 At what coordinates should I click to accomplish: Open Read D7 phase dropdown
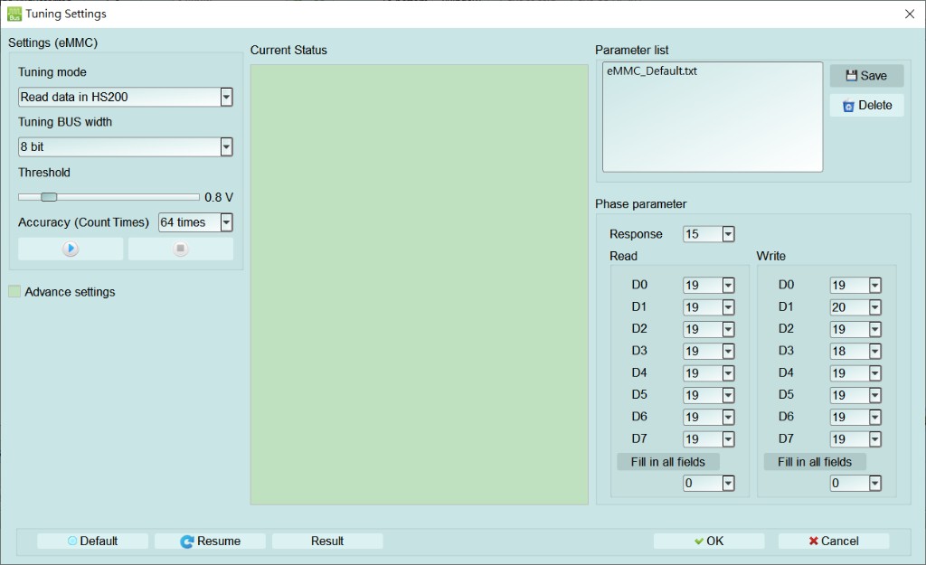(x=728, y=439)
